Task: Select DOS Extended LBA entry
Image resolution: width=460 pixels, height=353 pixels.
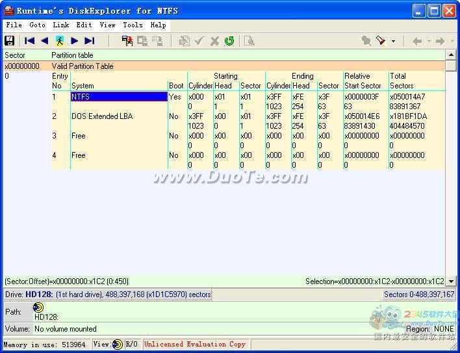Action: pos(102,116)
